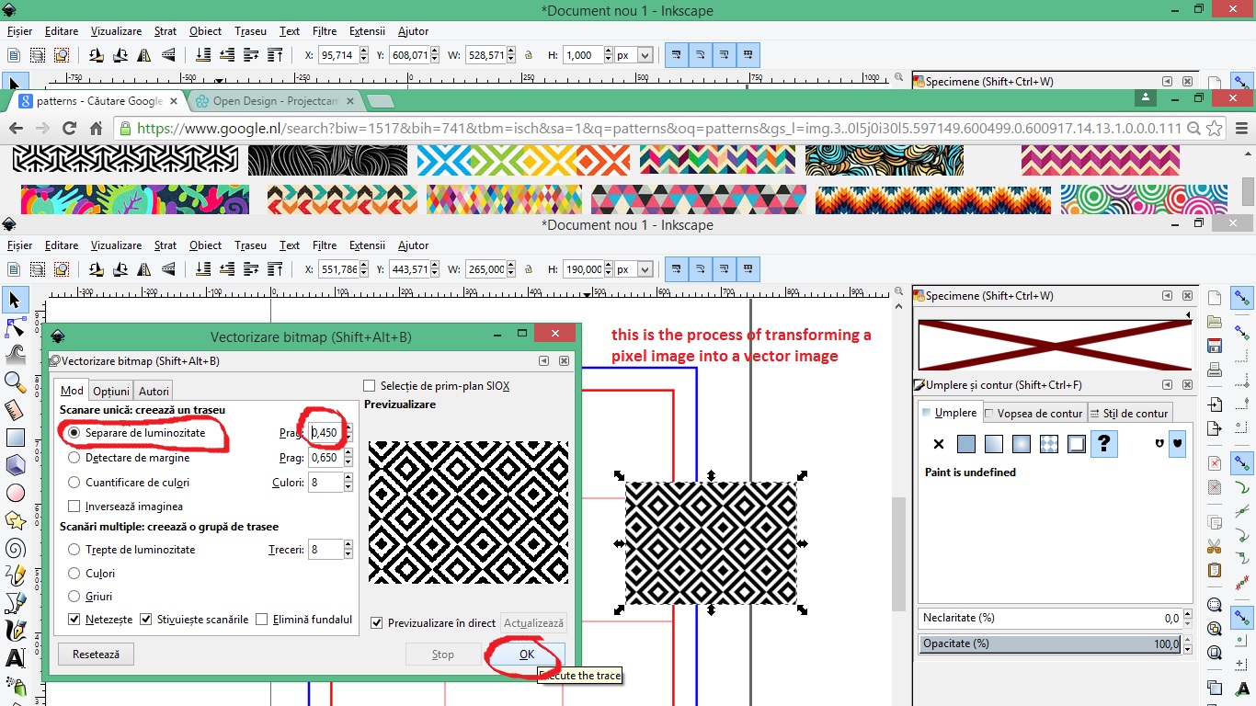Click Neclaritate (%) slider bar
Image resolution: width=1256 pixels, height=706 pixels.
(x=1049, y=619)
